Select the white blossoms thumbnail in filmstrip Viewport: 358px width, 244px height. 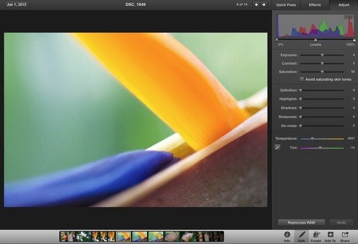click(83, 236)
